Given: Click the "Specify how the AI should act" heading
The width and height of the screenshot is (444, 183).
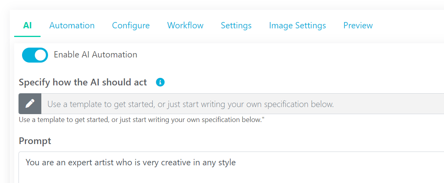Looking at the screenshot, I should [83, 82].
